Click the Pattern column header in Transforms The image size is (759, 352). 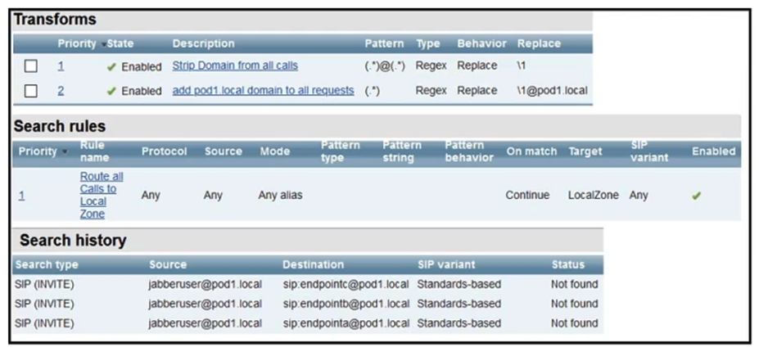(384, 43)
